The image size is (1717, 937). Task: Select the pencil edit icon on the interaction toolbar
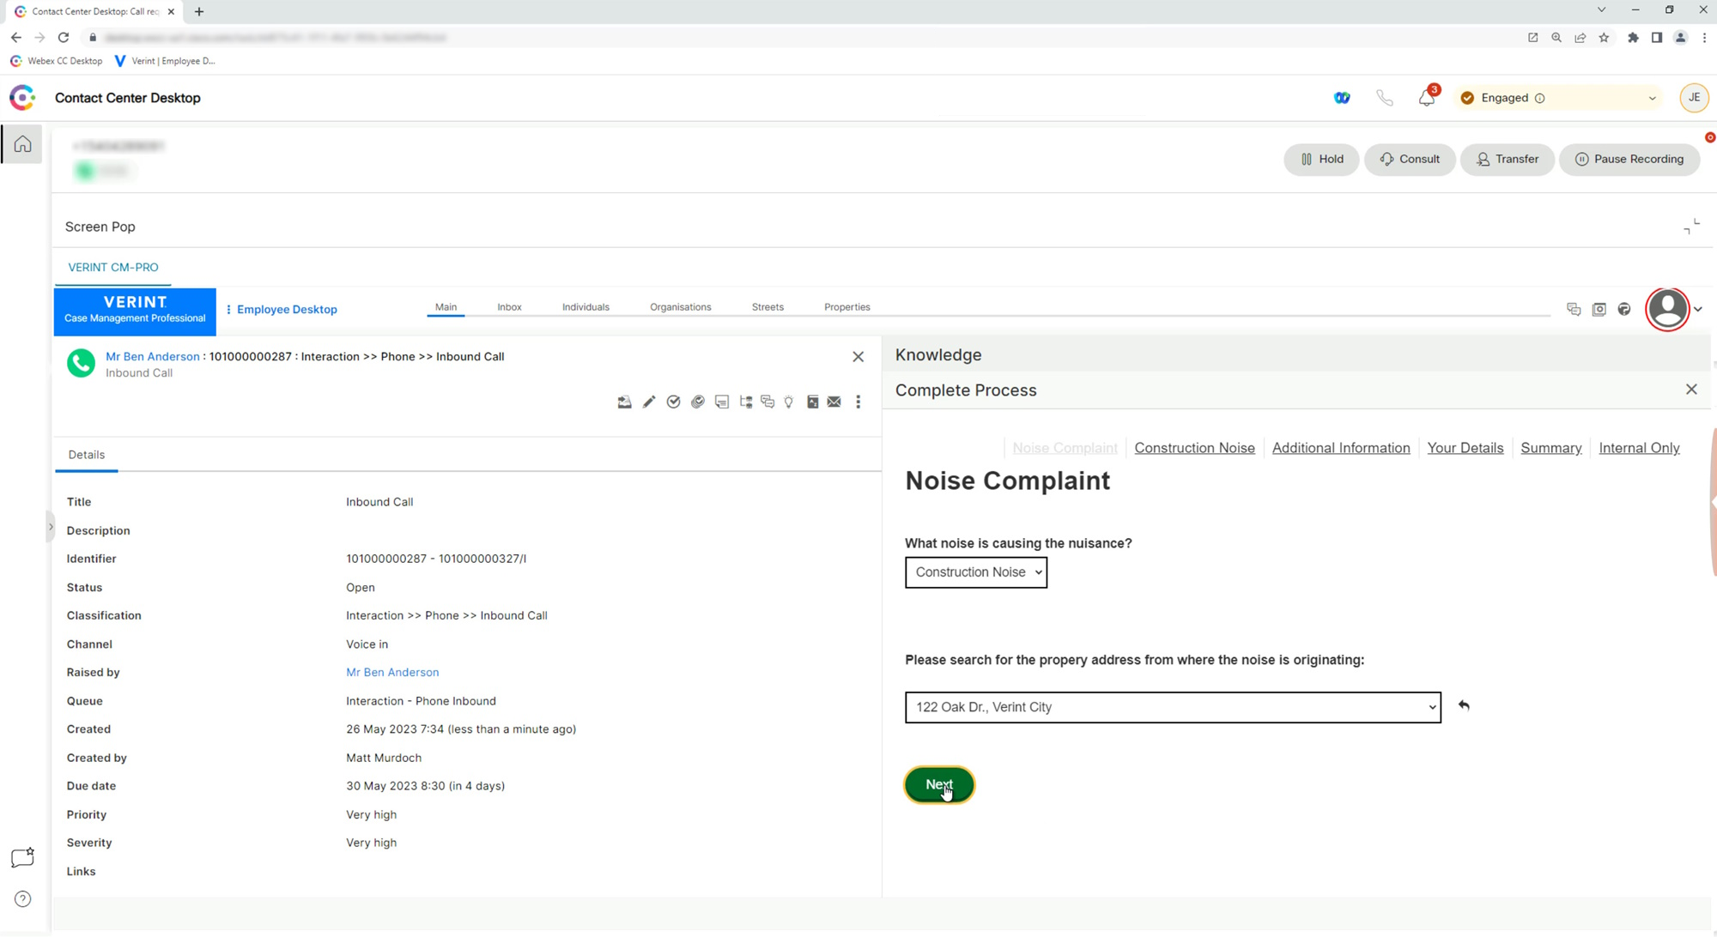click(x=649, y=401)
